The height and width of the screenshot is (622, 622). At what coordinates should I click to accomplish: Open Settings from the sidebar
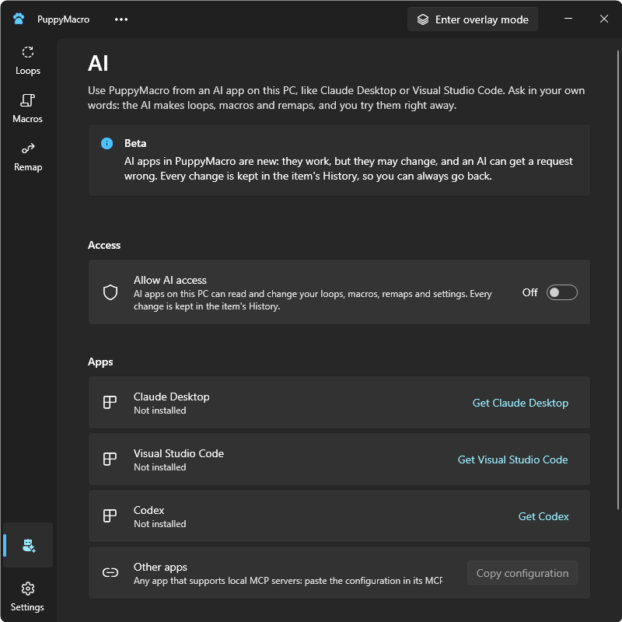28,596
